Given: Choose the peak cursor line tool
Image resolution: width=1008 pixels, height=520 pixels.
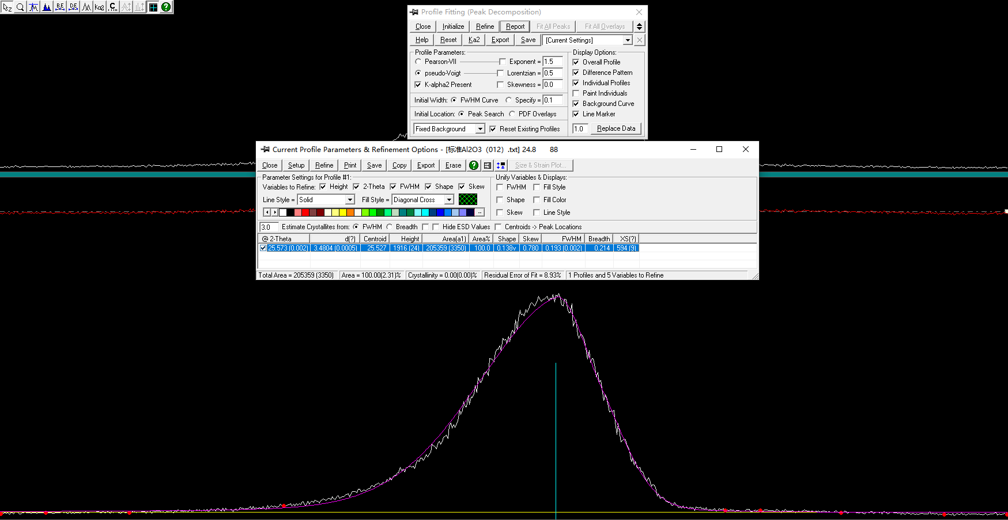Looking at the screenshot, I should pyautogui.click(x=33, y=7).
